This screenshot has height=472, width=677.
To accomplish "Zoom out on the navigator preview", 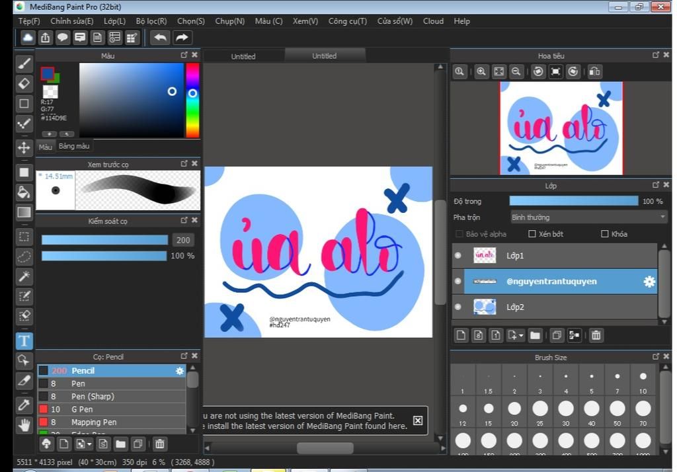I will click(x=516, y=71).
